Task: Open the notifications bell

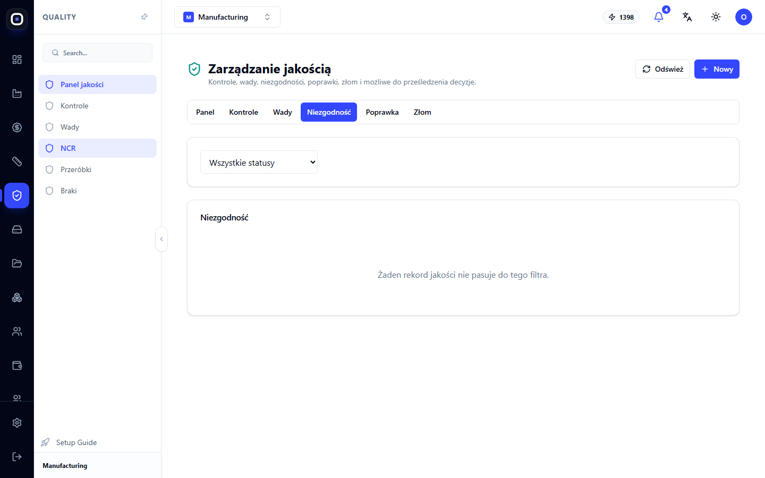Action: pos(659,17)
